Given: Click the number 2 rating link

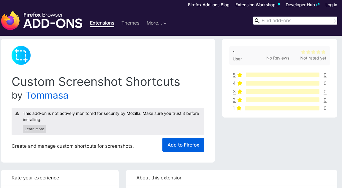Looking at the screenshot, I should point(234,100).
